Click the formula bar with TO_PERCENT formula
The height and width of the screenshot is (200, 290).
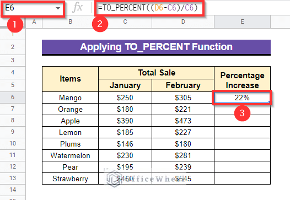click(x=149, y=8)
